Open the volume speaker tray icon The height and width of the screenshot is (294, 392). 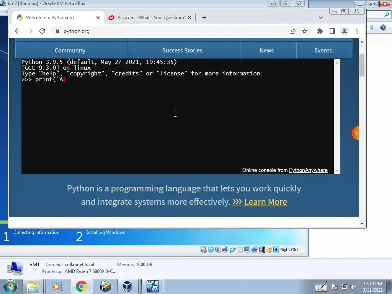353,287
